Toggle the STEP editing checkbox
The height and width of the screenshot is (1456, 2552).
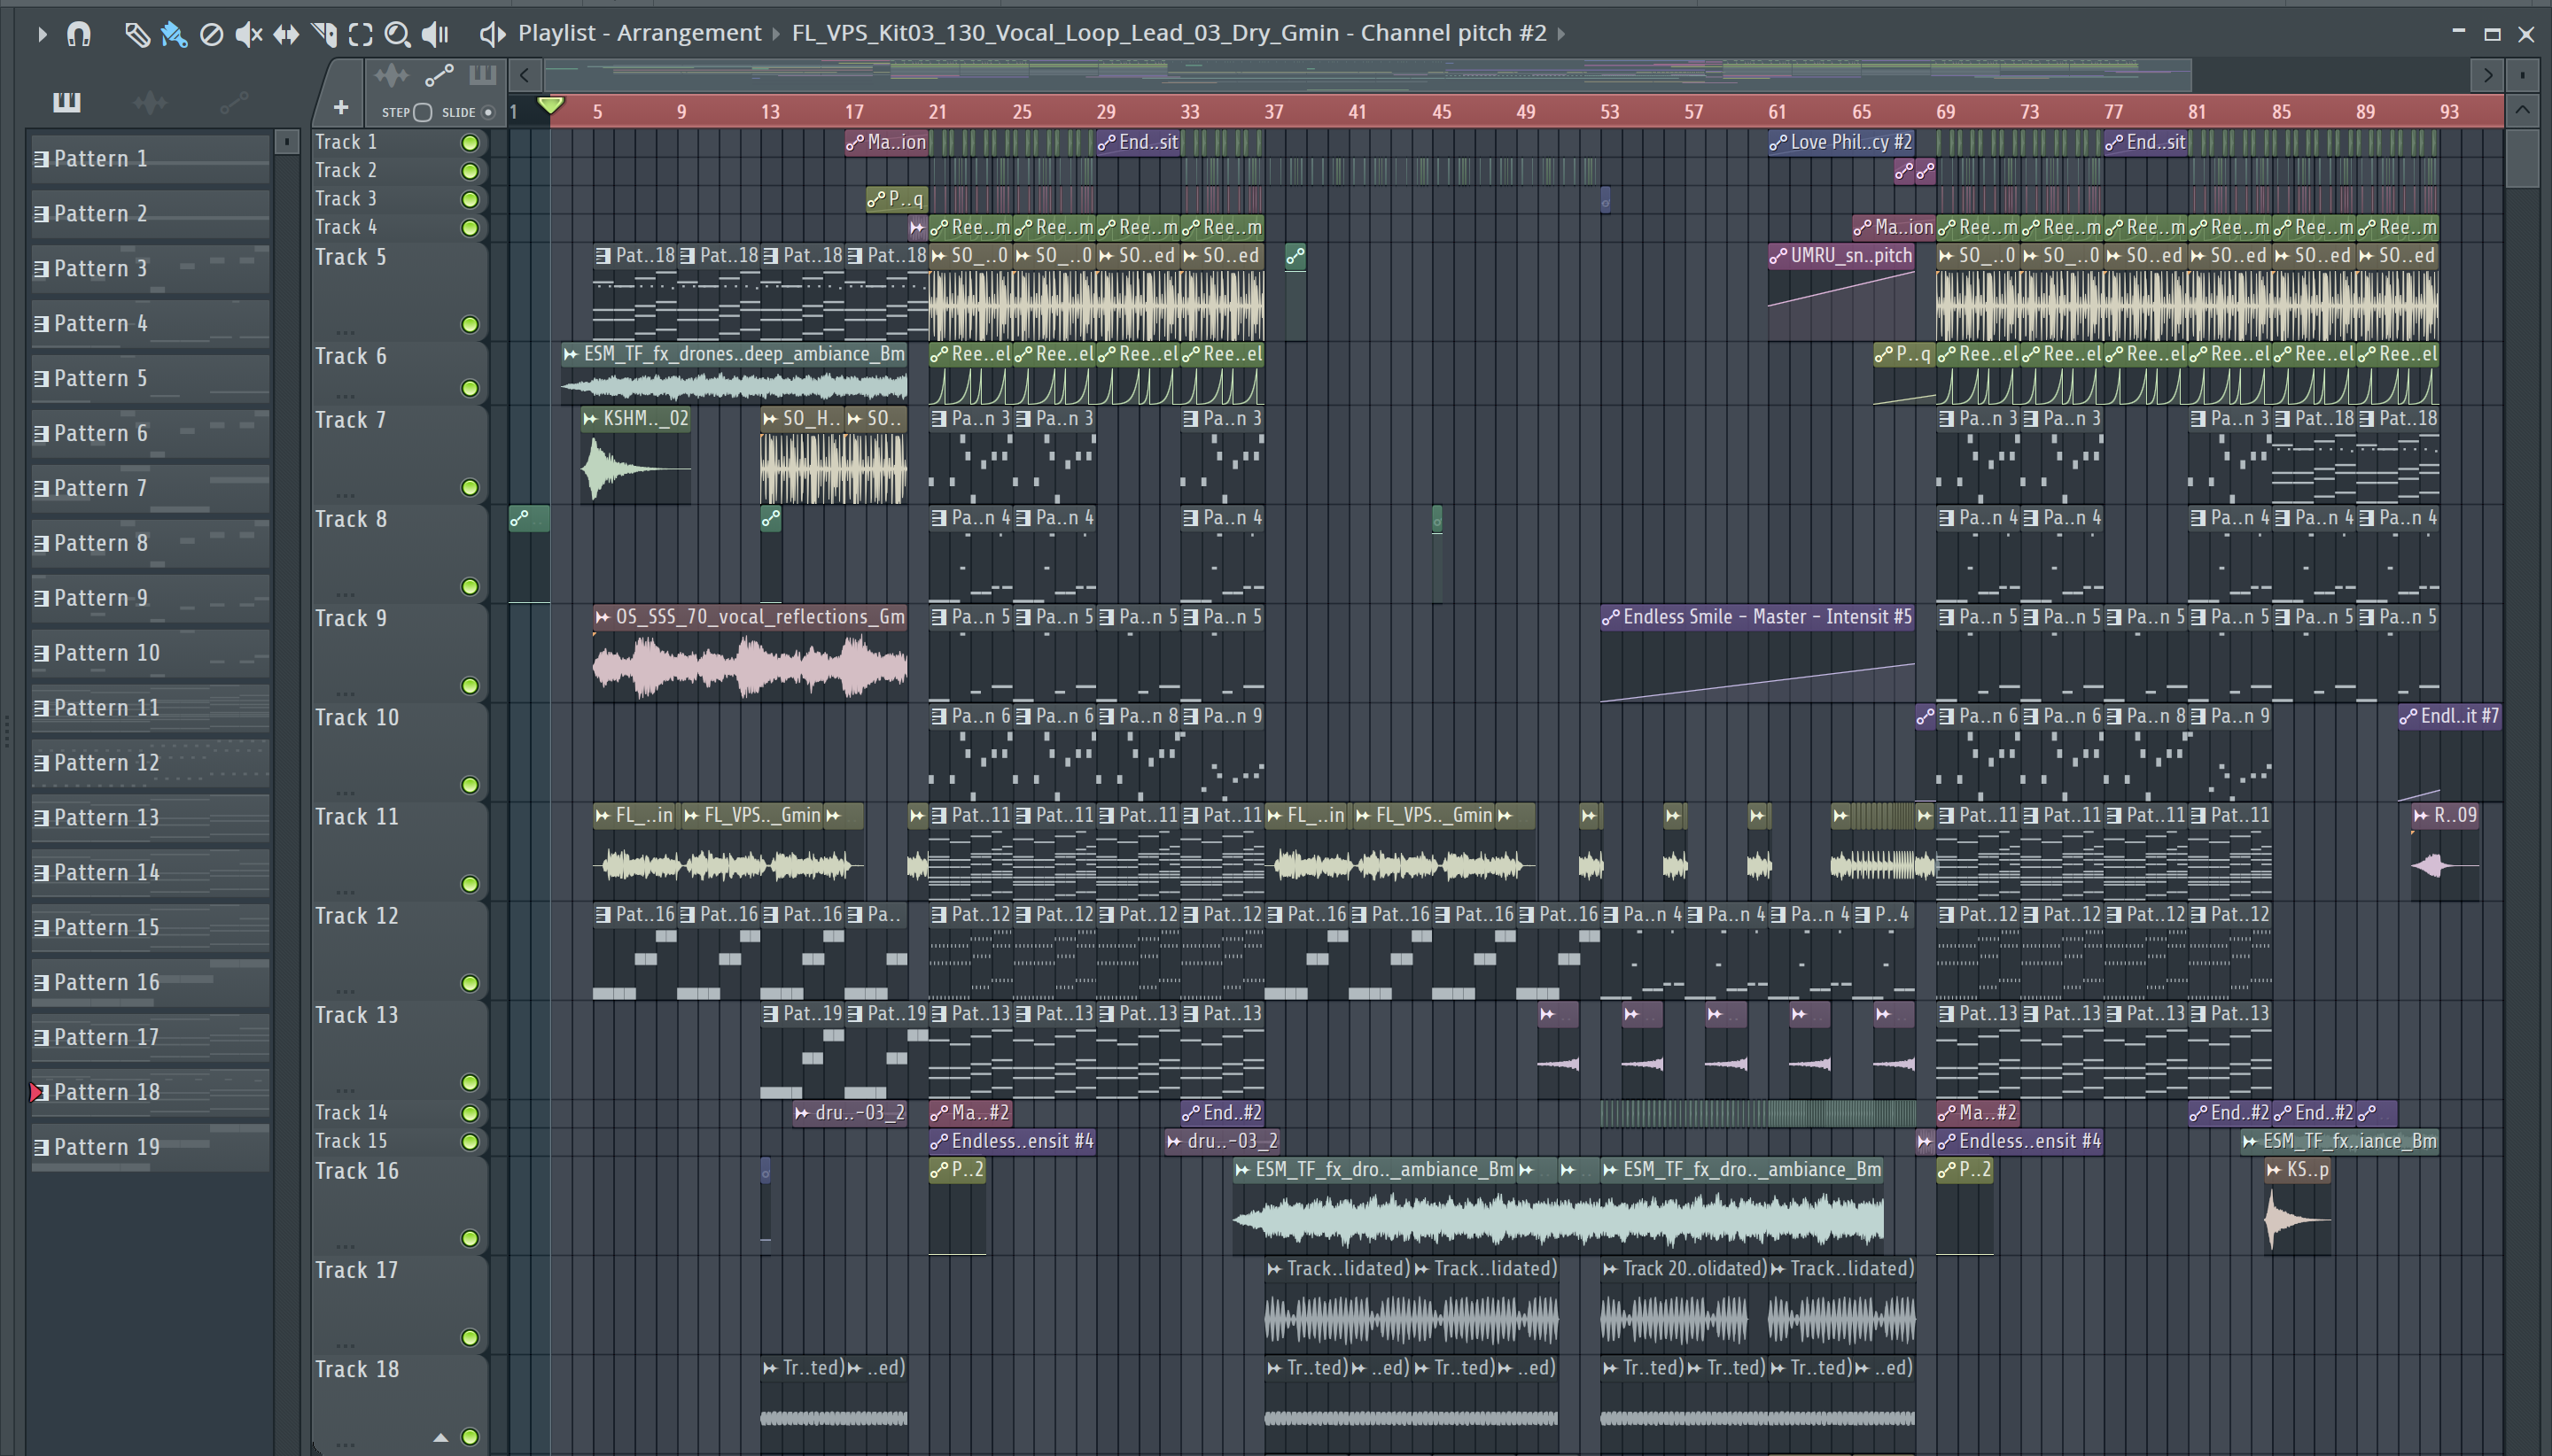pyautogui.click(x=422, y=112)
